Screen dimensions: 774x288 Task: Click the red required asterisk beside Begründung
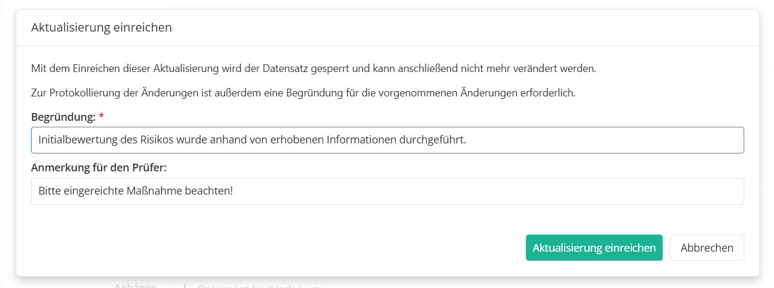(101, 117)
